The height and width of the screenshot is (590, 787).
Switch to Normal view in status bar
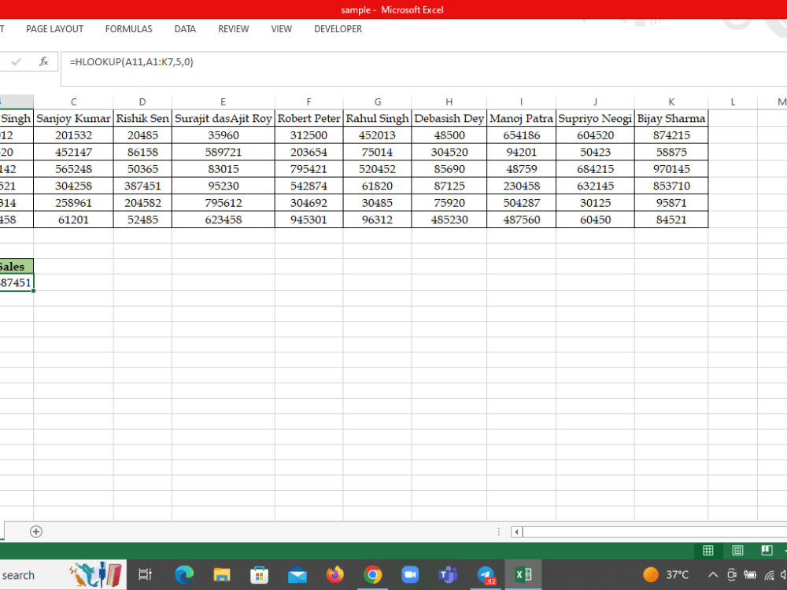pyautogui.click(x=708, y=551)
